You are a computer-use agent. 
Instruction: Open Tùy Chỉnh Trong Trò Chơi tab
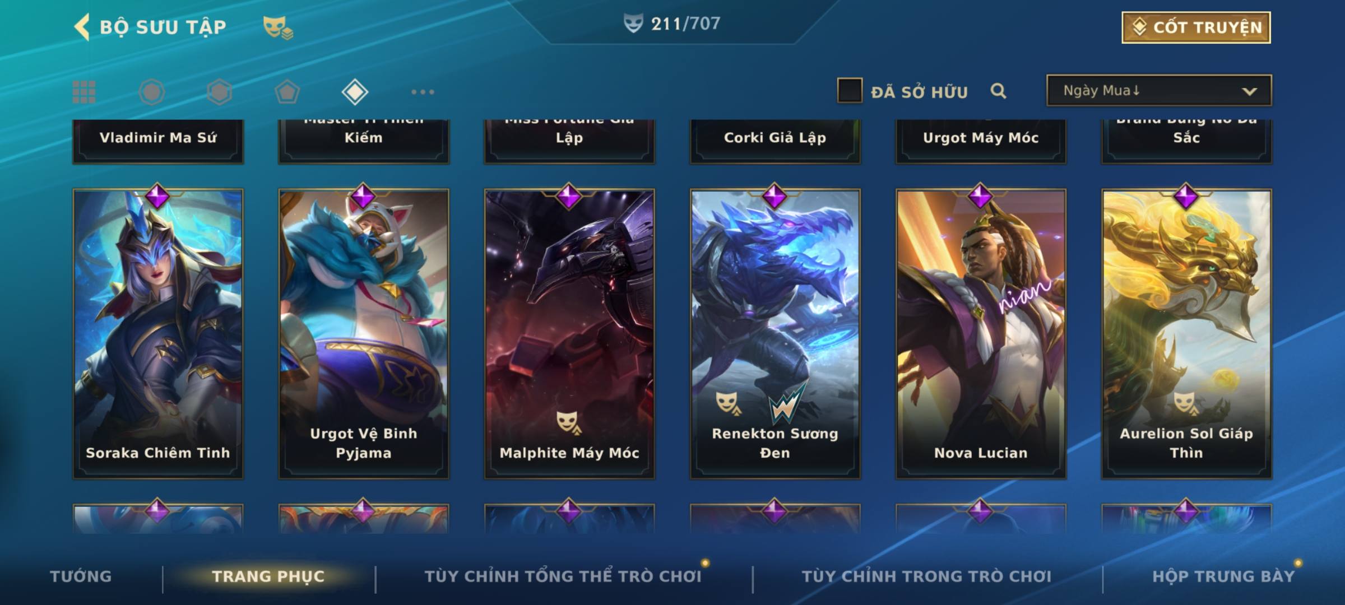tap(926, 576)
